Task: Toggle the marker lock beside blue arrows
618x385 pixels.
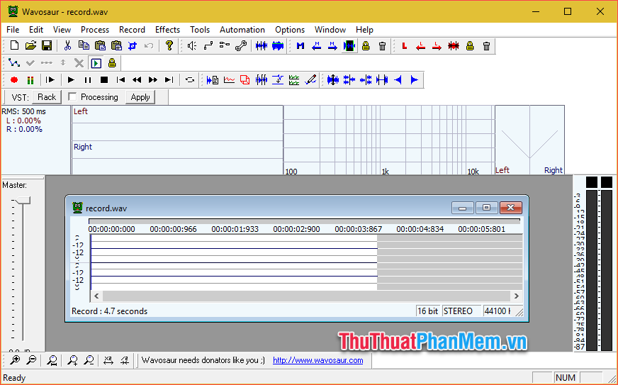Action: tap(366, 46)
